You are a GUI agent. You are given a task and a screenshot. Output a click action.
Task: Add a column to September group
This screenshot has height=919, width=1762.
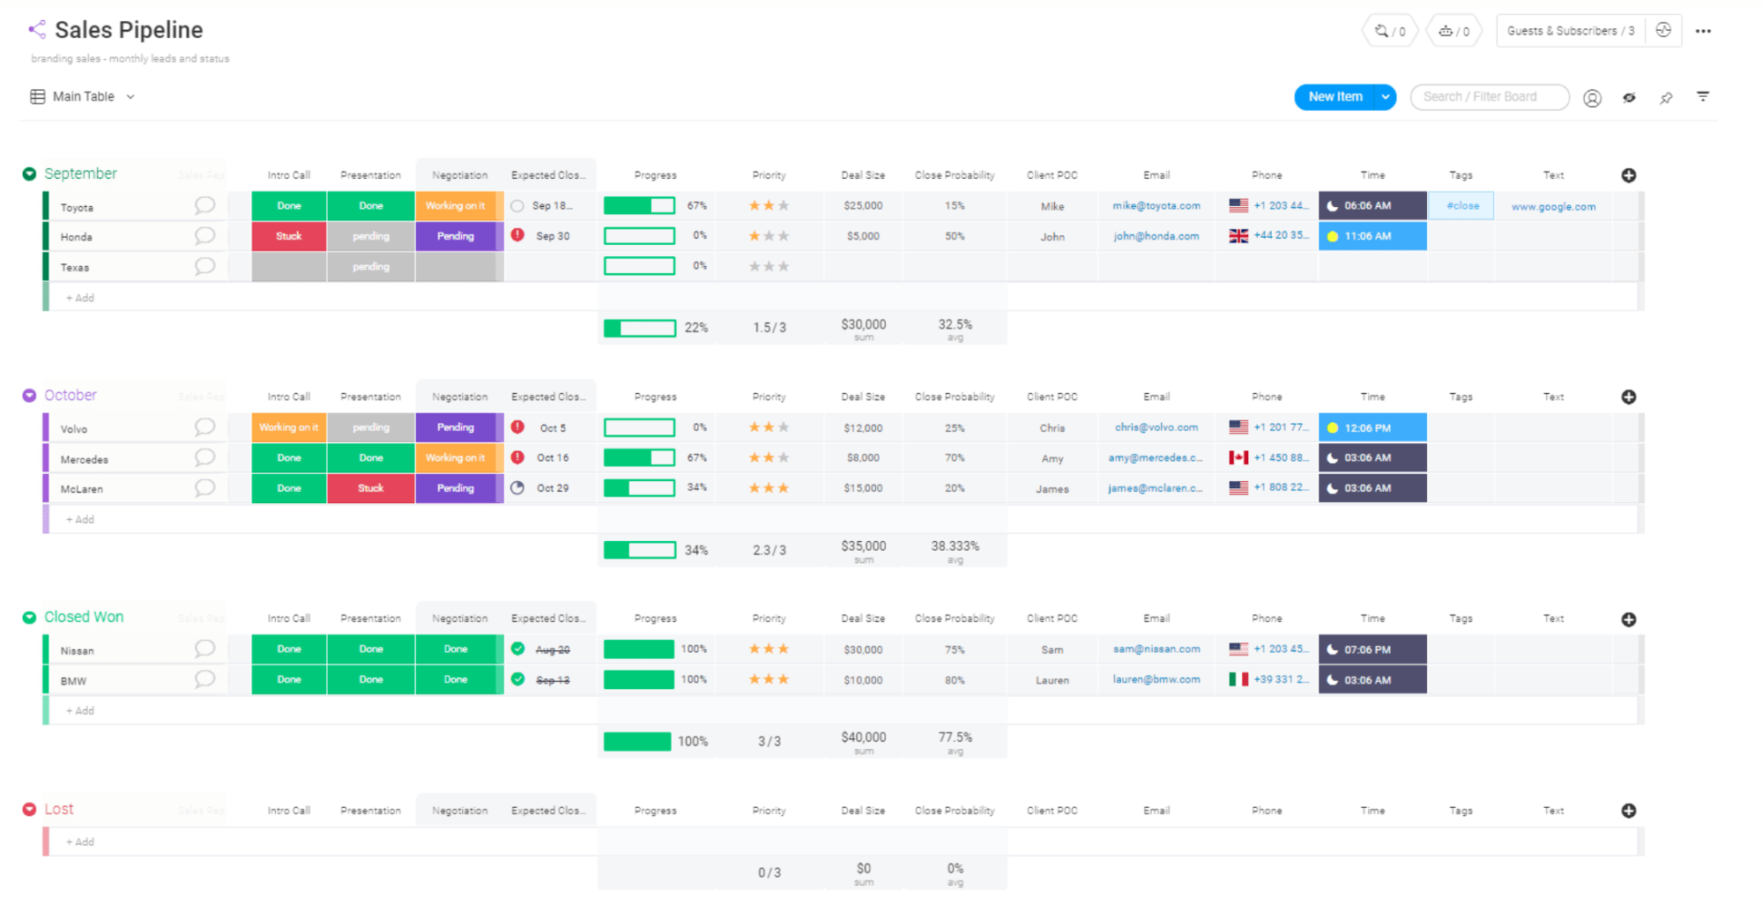(1629, 175)
